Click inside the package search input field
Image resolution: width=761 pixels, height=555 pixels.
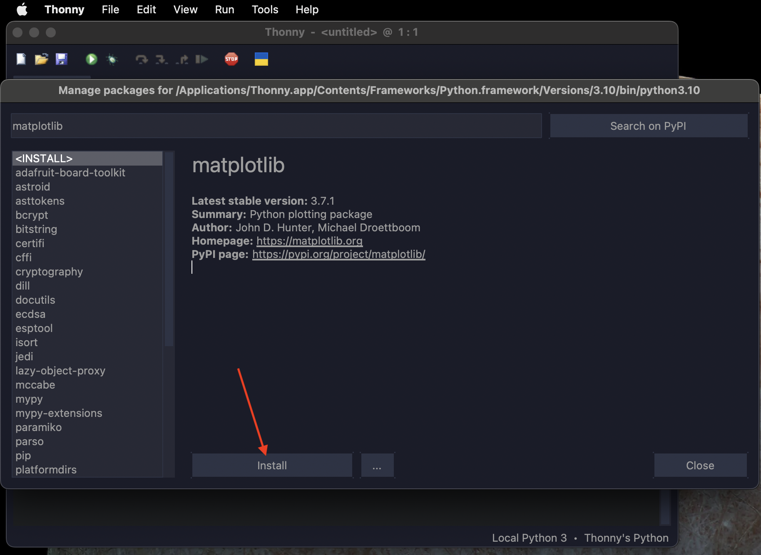click(x=276, y=126)
